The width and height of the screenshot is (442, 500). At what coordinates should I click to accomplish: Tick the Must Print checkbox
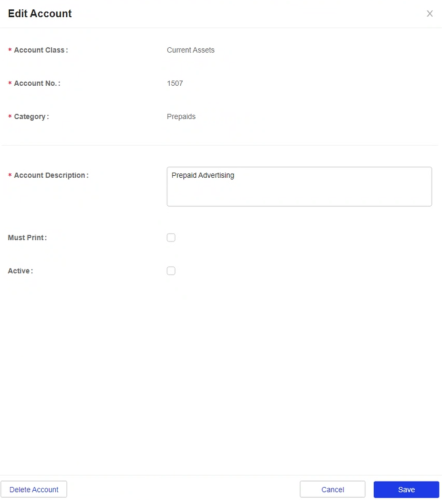171,238
